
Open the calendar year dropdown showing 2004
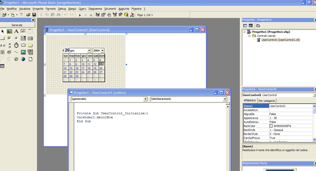(102, 51)
